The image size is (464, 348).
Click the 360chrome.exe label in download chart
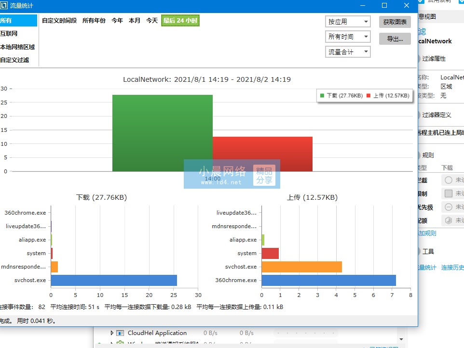pos(25,213)
